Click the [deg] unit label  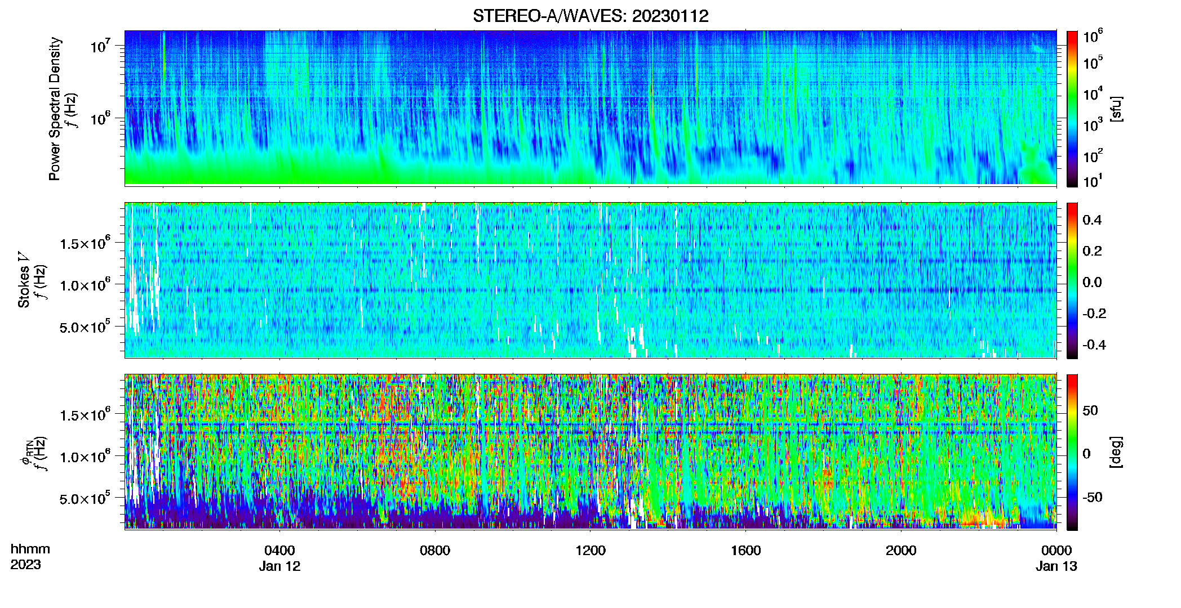[x=1116, y=452]
